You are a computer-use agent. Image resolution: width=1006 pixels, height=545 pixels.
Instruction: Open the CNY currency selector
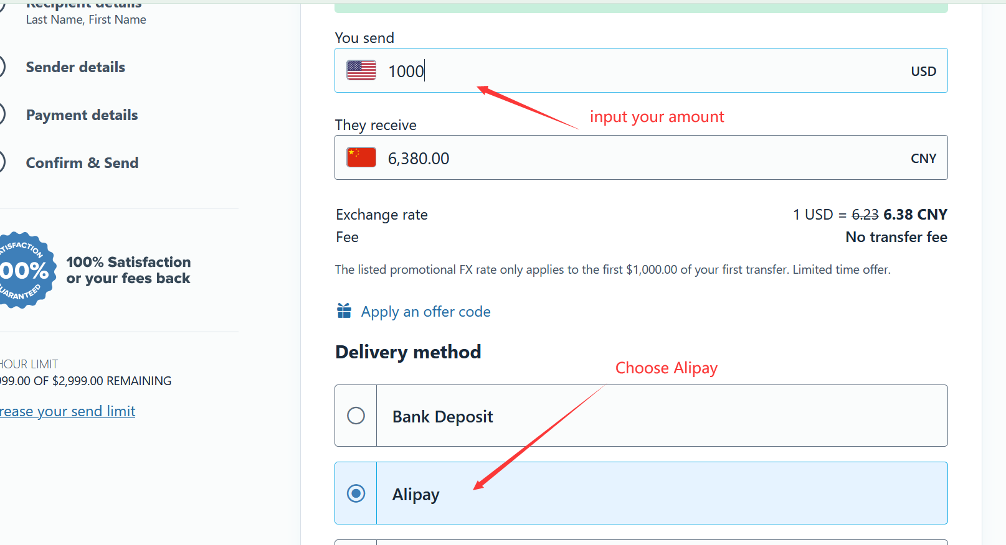[x=923, y=158]
